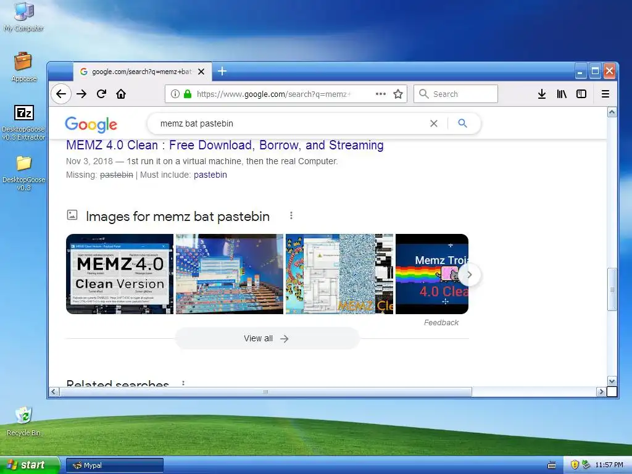Open MEMZ 4.0 Clean result link
The height and width of the screenshot is (474, 632).
pos(225,145)
